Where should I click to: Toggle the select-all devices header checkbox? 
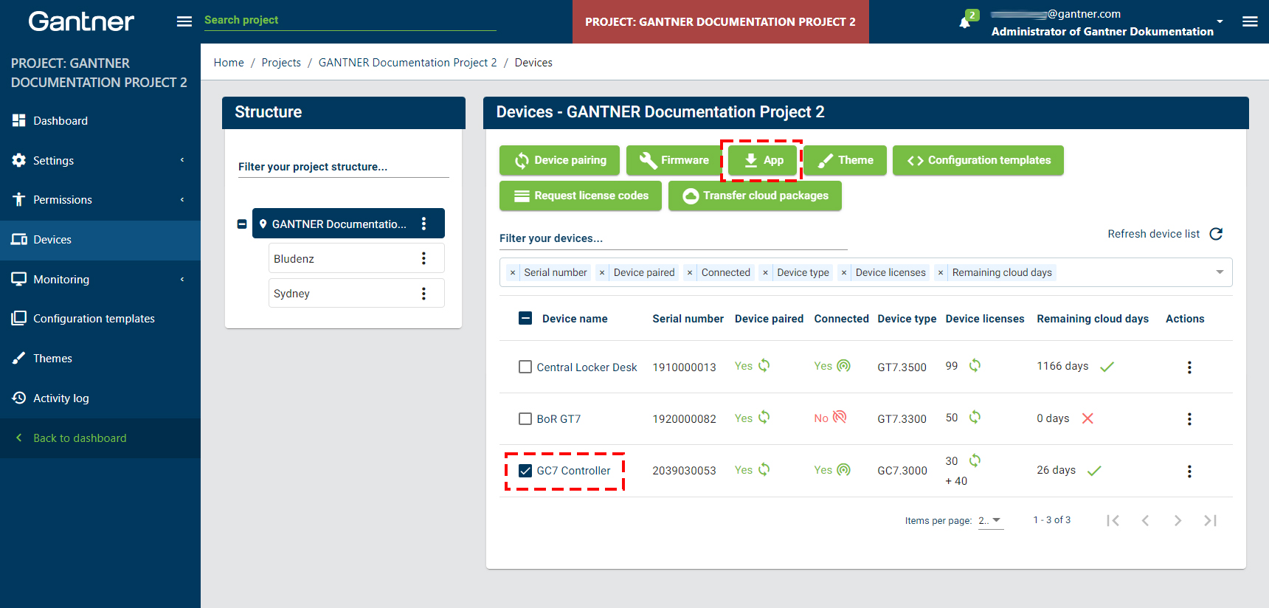click(525, 318)
